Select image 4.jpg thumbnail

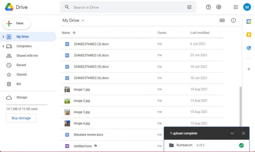coord(67,123)
